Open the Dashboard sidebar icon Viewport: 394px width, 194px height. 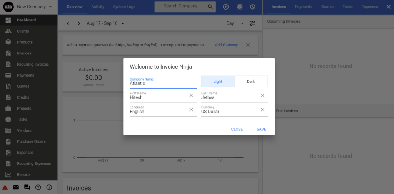tap(8, 20)
